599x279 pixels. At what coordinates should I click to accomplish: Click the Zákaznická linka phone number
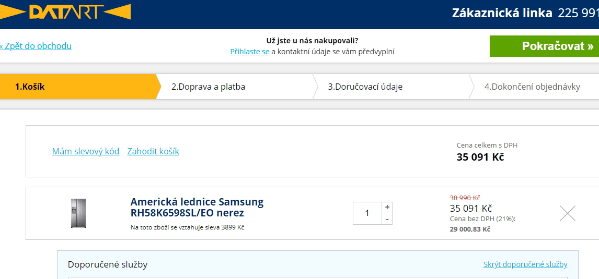tap(579, 13)
